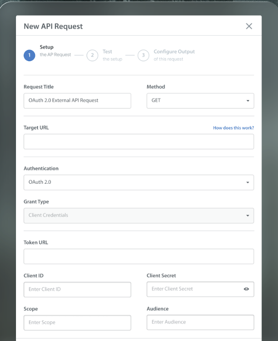Go to step 2 Test circle

point(92,55)
